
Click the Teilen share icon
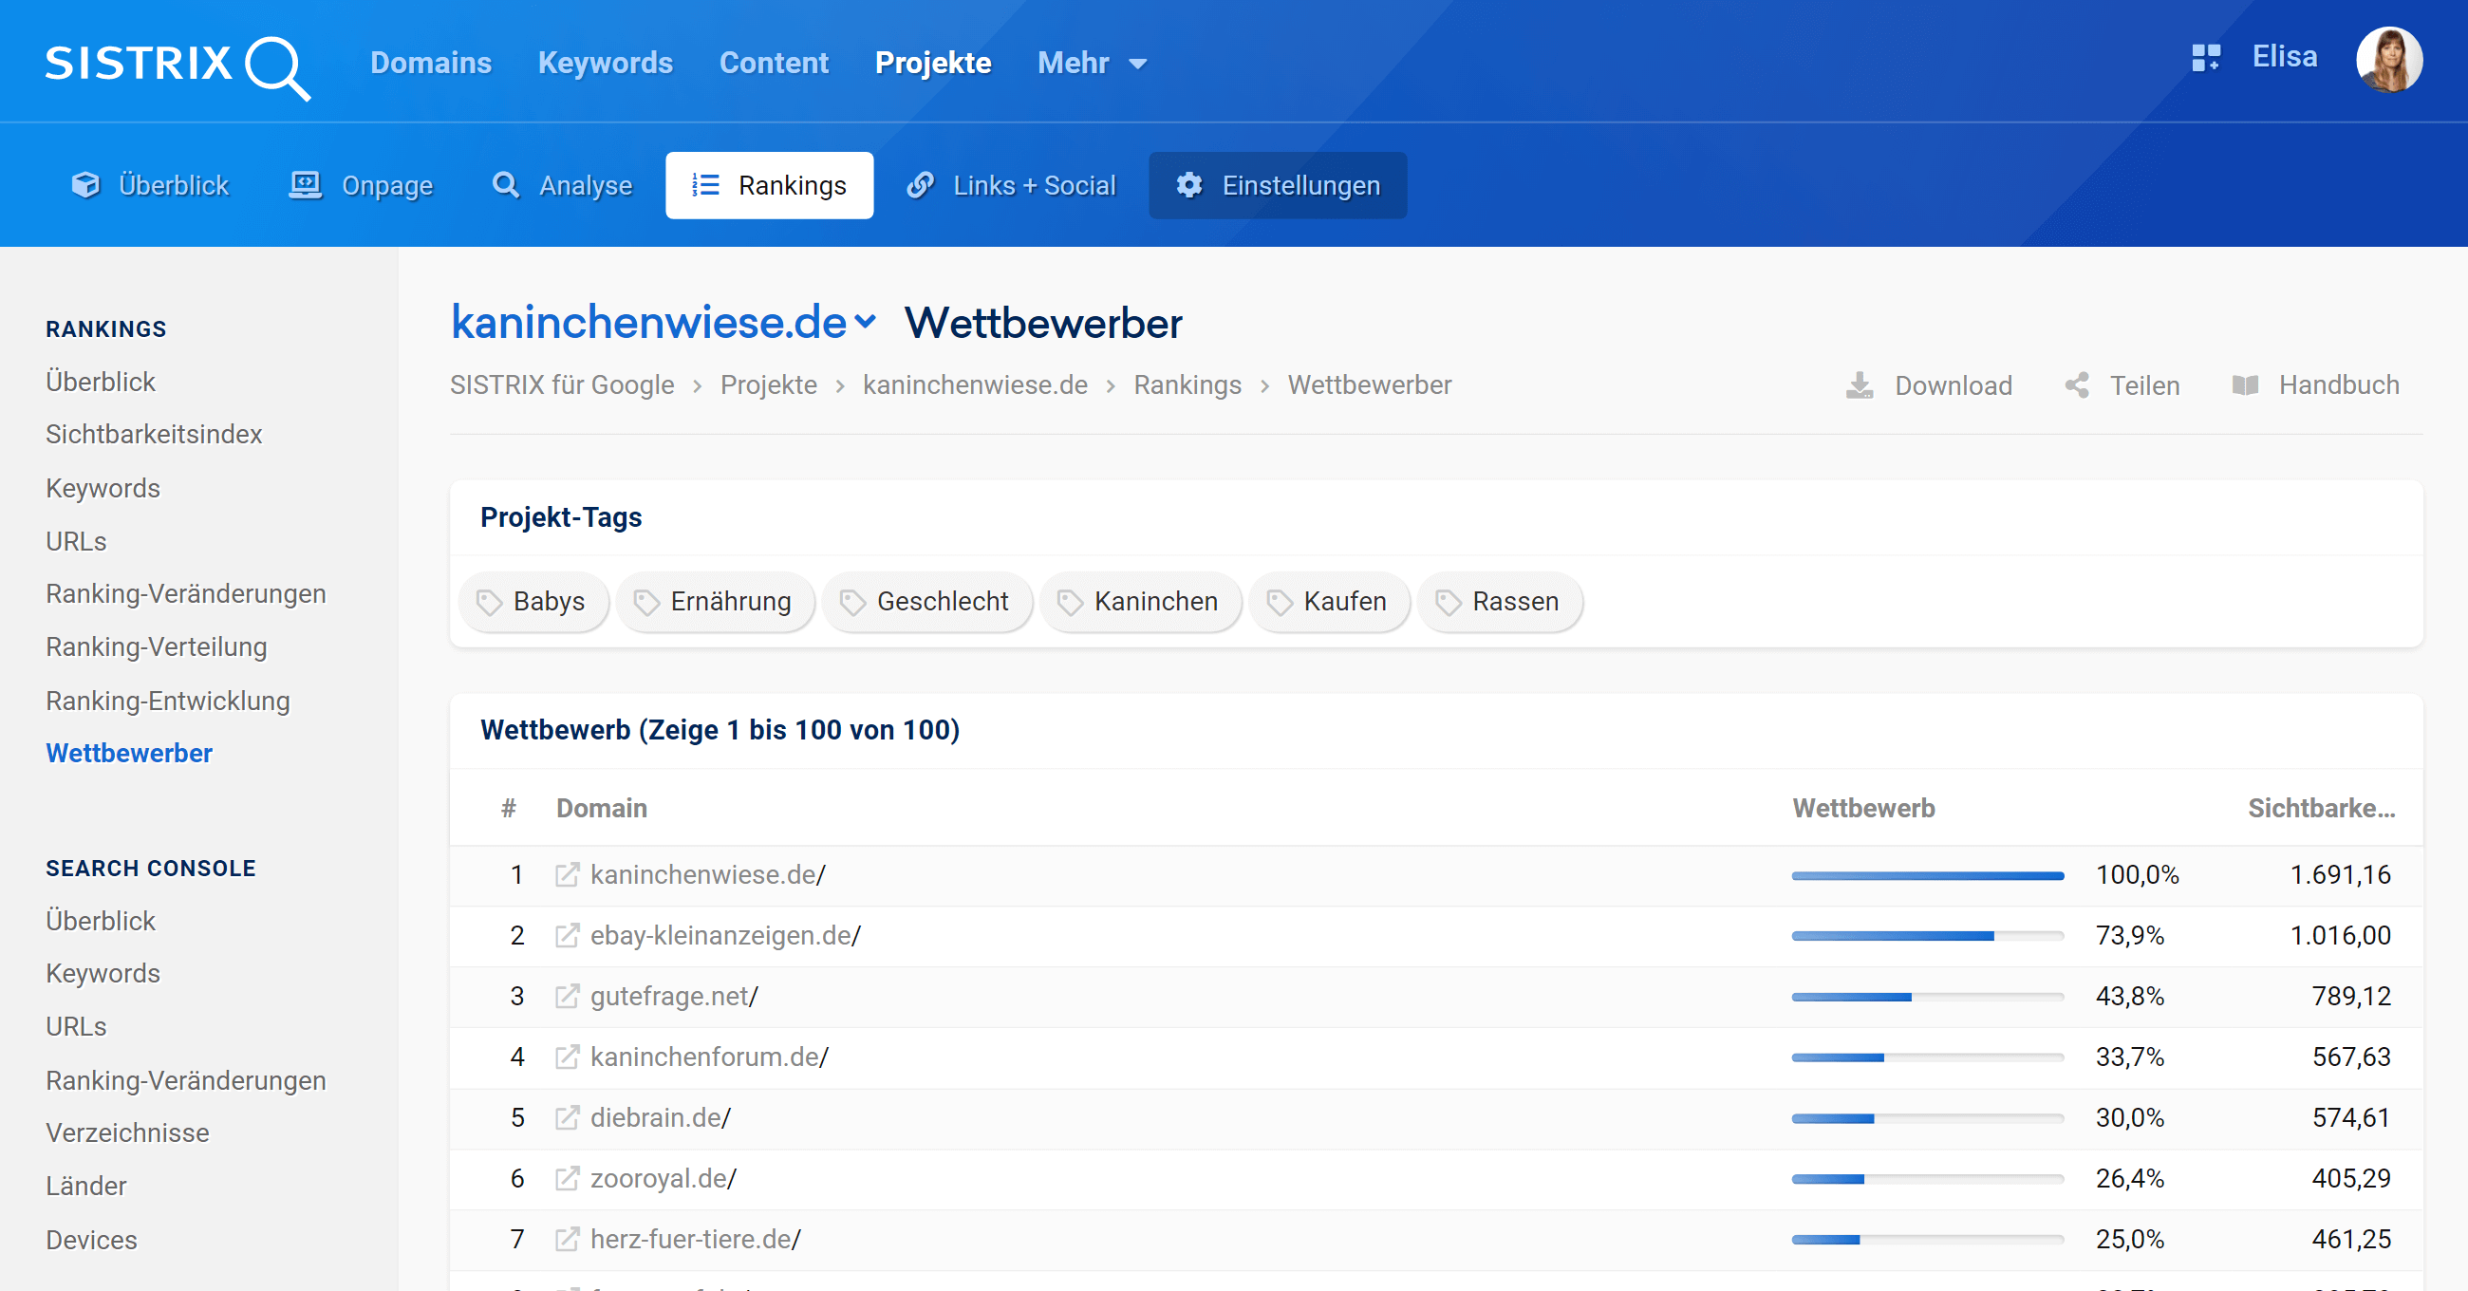pyautogui.click(x=2076, y=385)
